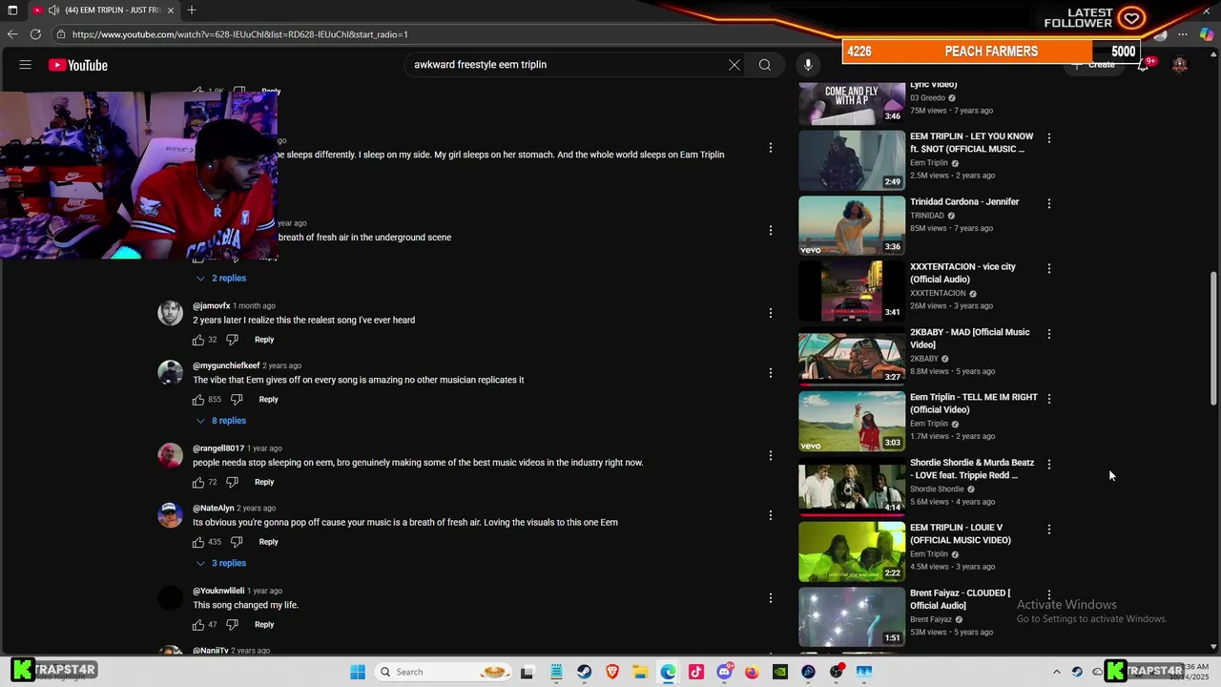Run the search with the magnifier button
Viewport: 1221px width, 687px height.
pos(765,65)
